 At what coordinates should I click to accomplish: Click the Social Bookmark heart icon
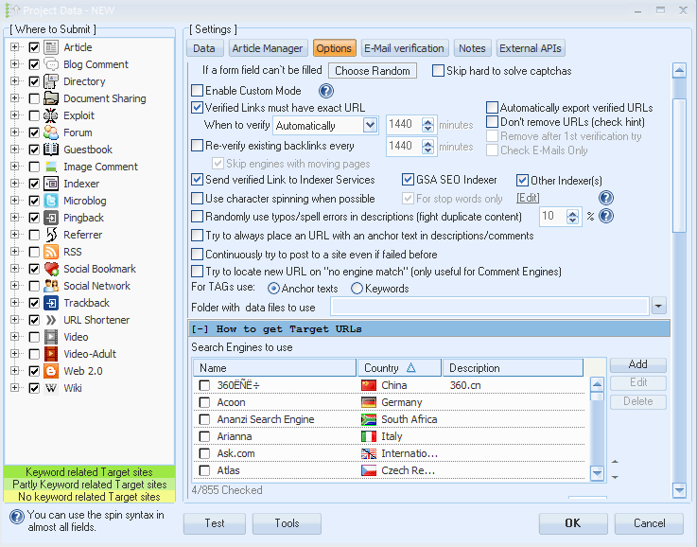click(x=51, y=269)
